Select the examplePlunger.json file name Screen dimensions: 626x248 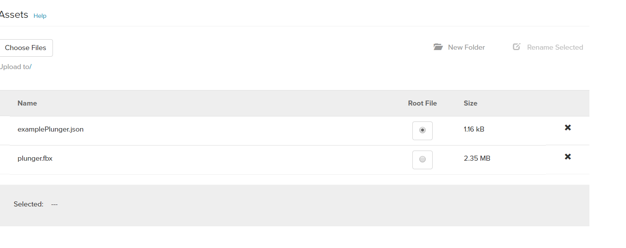click(51, 129)
